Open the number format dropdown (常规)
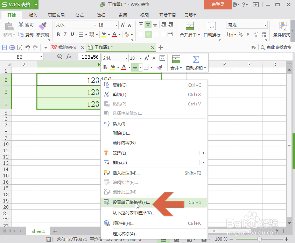The height and width of the screenshot is (243, 295). click(265, 25)
